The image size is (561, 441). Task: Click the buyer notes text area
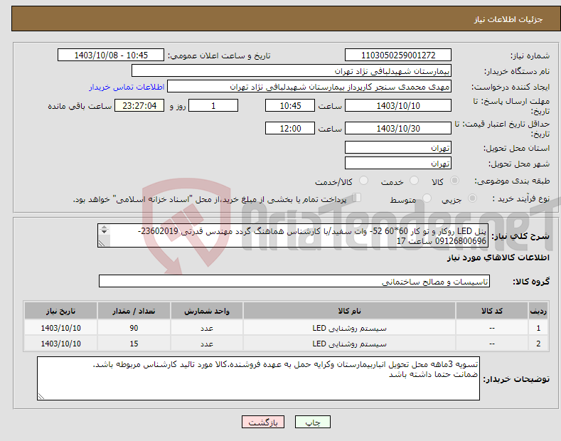(258, 378)
